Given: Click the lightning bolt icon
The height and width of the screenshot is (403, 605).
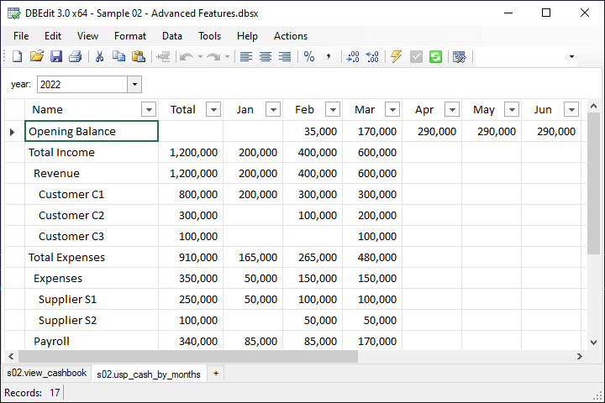Looking at the screenshot, I should [x=397, y=57].
